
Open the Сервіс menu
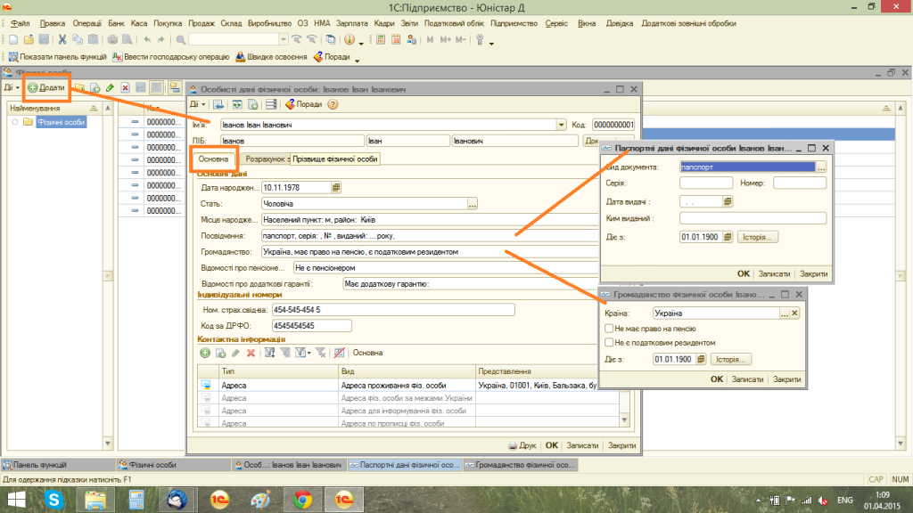(556, 24)
